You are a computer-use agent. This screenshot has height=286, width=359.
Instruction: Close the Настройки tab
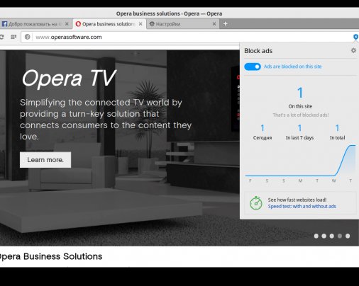(214, 24)
